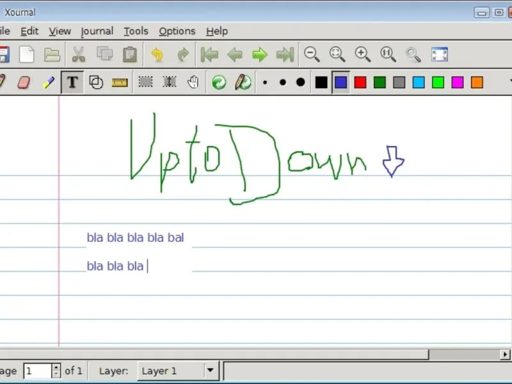The image size is (512, 384).
Task: Open the Help menu
Action: [217, 31]
